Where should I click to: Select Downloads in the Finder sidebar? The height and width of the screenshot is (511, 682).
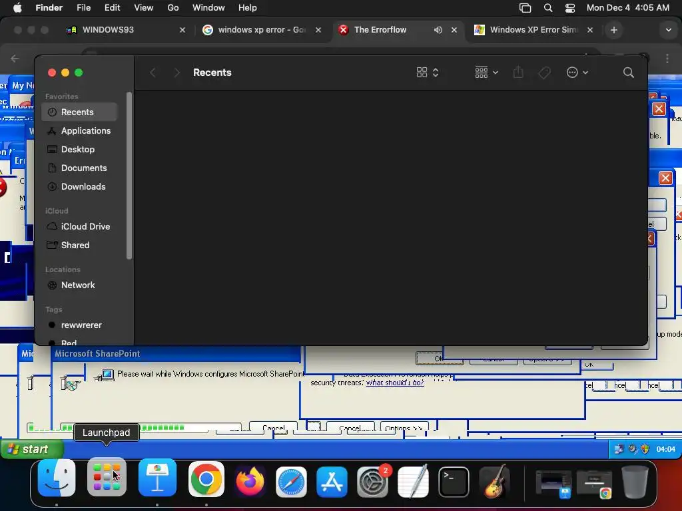[80, 187]
